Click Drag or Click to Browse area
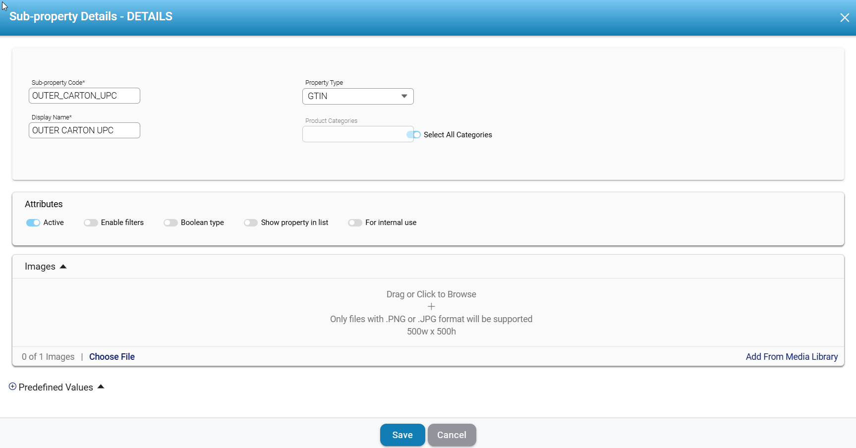856x448 pixels. (431, 294)
